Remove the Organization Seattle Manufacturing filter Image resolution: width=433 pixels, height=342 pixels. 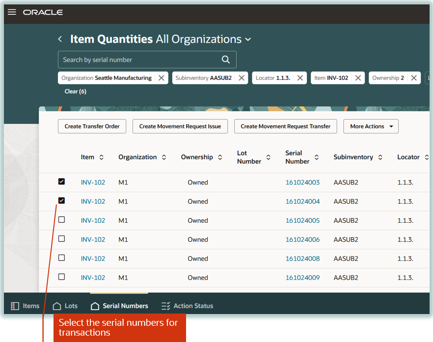pyautogui.click(x=161, y=78)
